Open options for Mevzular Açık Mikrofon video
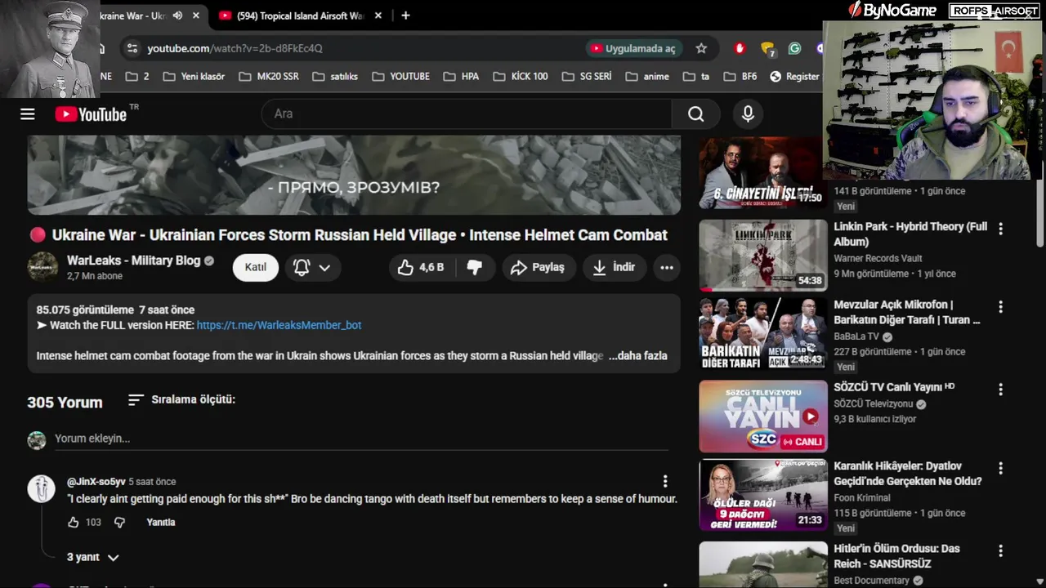 coord(1000,307)
